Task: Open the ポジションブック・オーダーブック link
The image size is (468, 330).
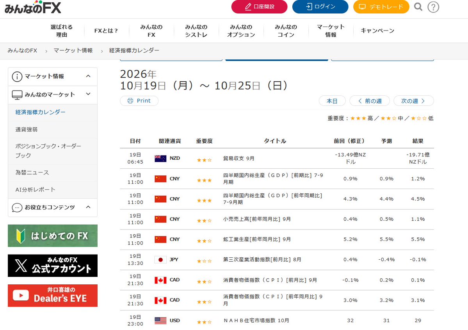Action: (x=48, y=151)
